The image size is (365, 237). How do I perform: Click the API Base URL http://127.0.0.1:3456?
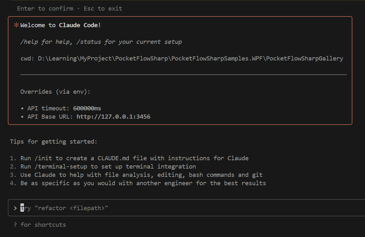[x=113, y=117]
